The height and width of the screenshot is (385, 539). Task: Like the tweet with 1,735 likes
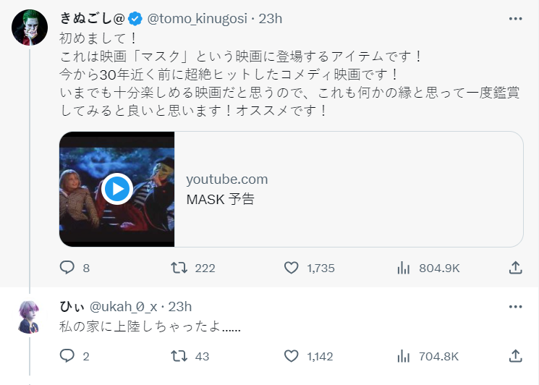(x=292, y=268)
